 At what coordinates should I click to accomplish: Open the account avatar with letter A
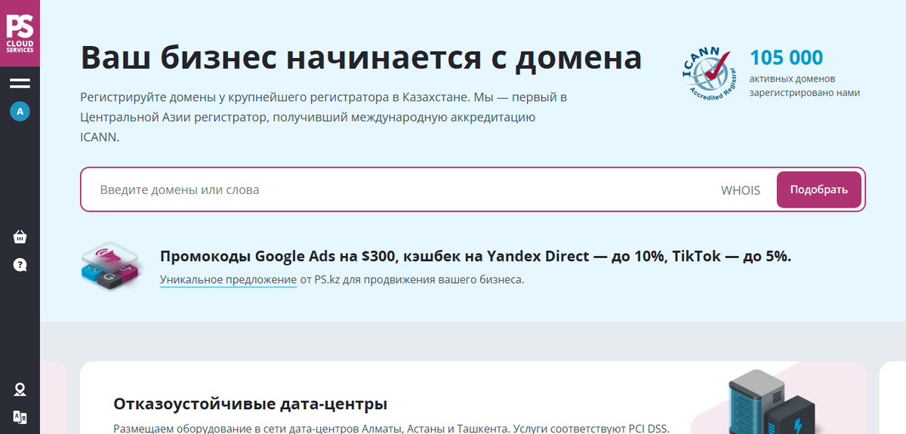[x=20, y=112]
